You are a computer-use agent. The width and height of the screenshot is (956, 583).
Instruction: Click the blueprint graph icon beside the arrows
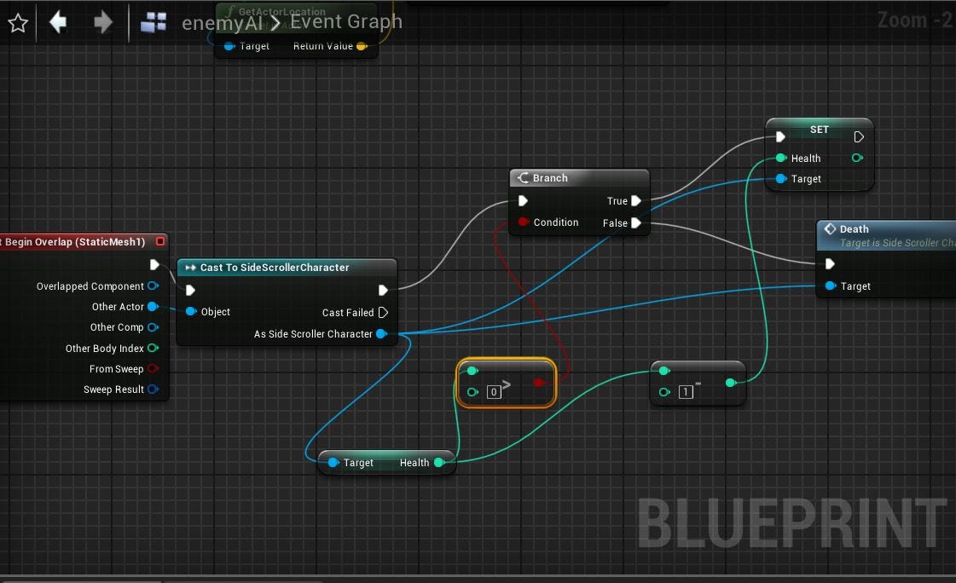click(x=154, y=22)
